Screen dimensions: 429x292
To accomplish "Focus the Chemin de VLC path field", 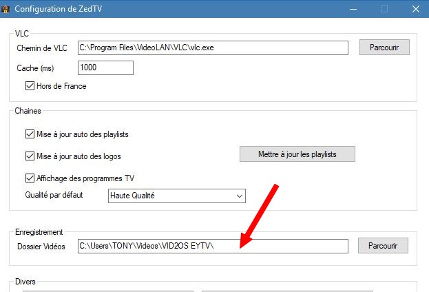I will [213, 48].
